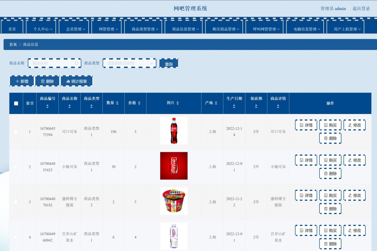The height and width of the screenshot is (251, 377).
Task: Click the pencil 修改 icon for 康师傅方便面
Action: coord(350,195)
